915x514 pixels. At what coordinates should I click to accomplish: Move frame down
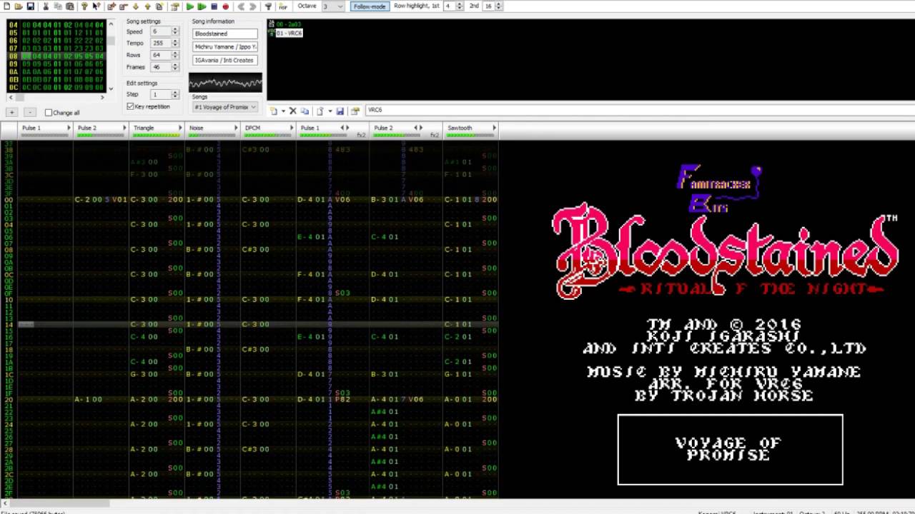pyautogui.click(x=136, y=6)
